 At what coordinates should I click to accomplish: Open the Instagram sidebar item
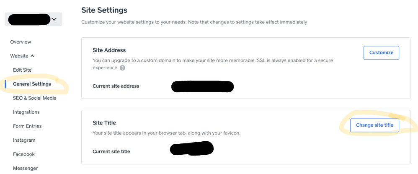(x=24, y=140)
